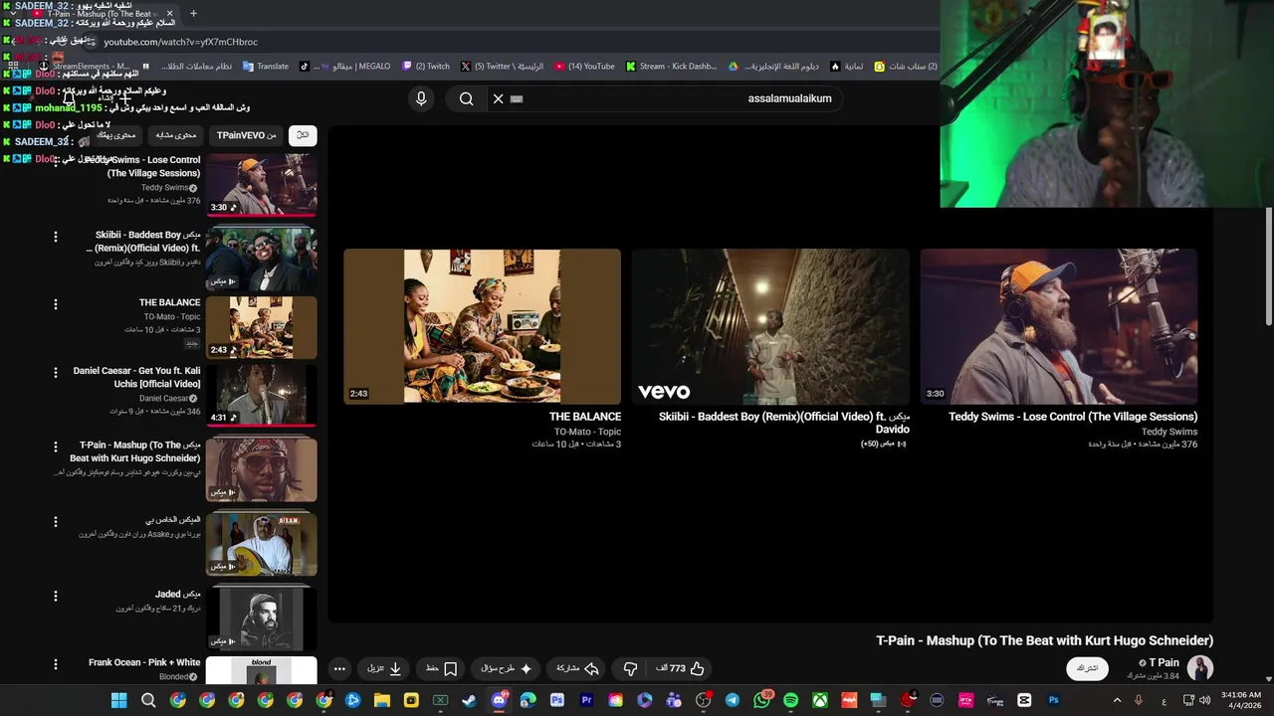Click the 'TO-Mato - Topic' sidebar channel name
1274x716 pixels.
click(172, 317)
